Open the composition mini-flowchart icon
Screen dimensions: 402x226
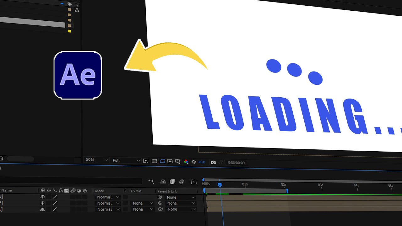tap(151, 181)
